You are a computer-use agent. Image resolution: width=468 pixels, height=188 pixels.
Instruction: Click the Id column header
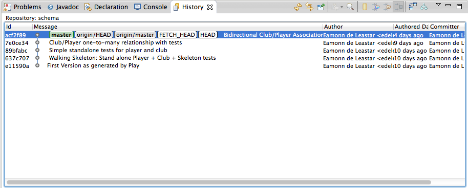[18, 27]
